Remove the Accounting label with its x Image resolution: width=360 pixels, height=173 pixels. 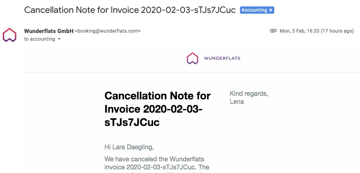point(271,10)
